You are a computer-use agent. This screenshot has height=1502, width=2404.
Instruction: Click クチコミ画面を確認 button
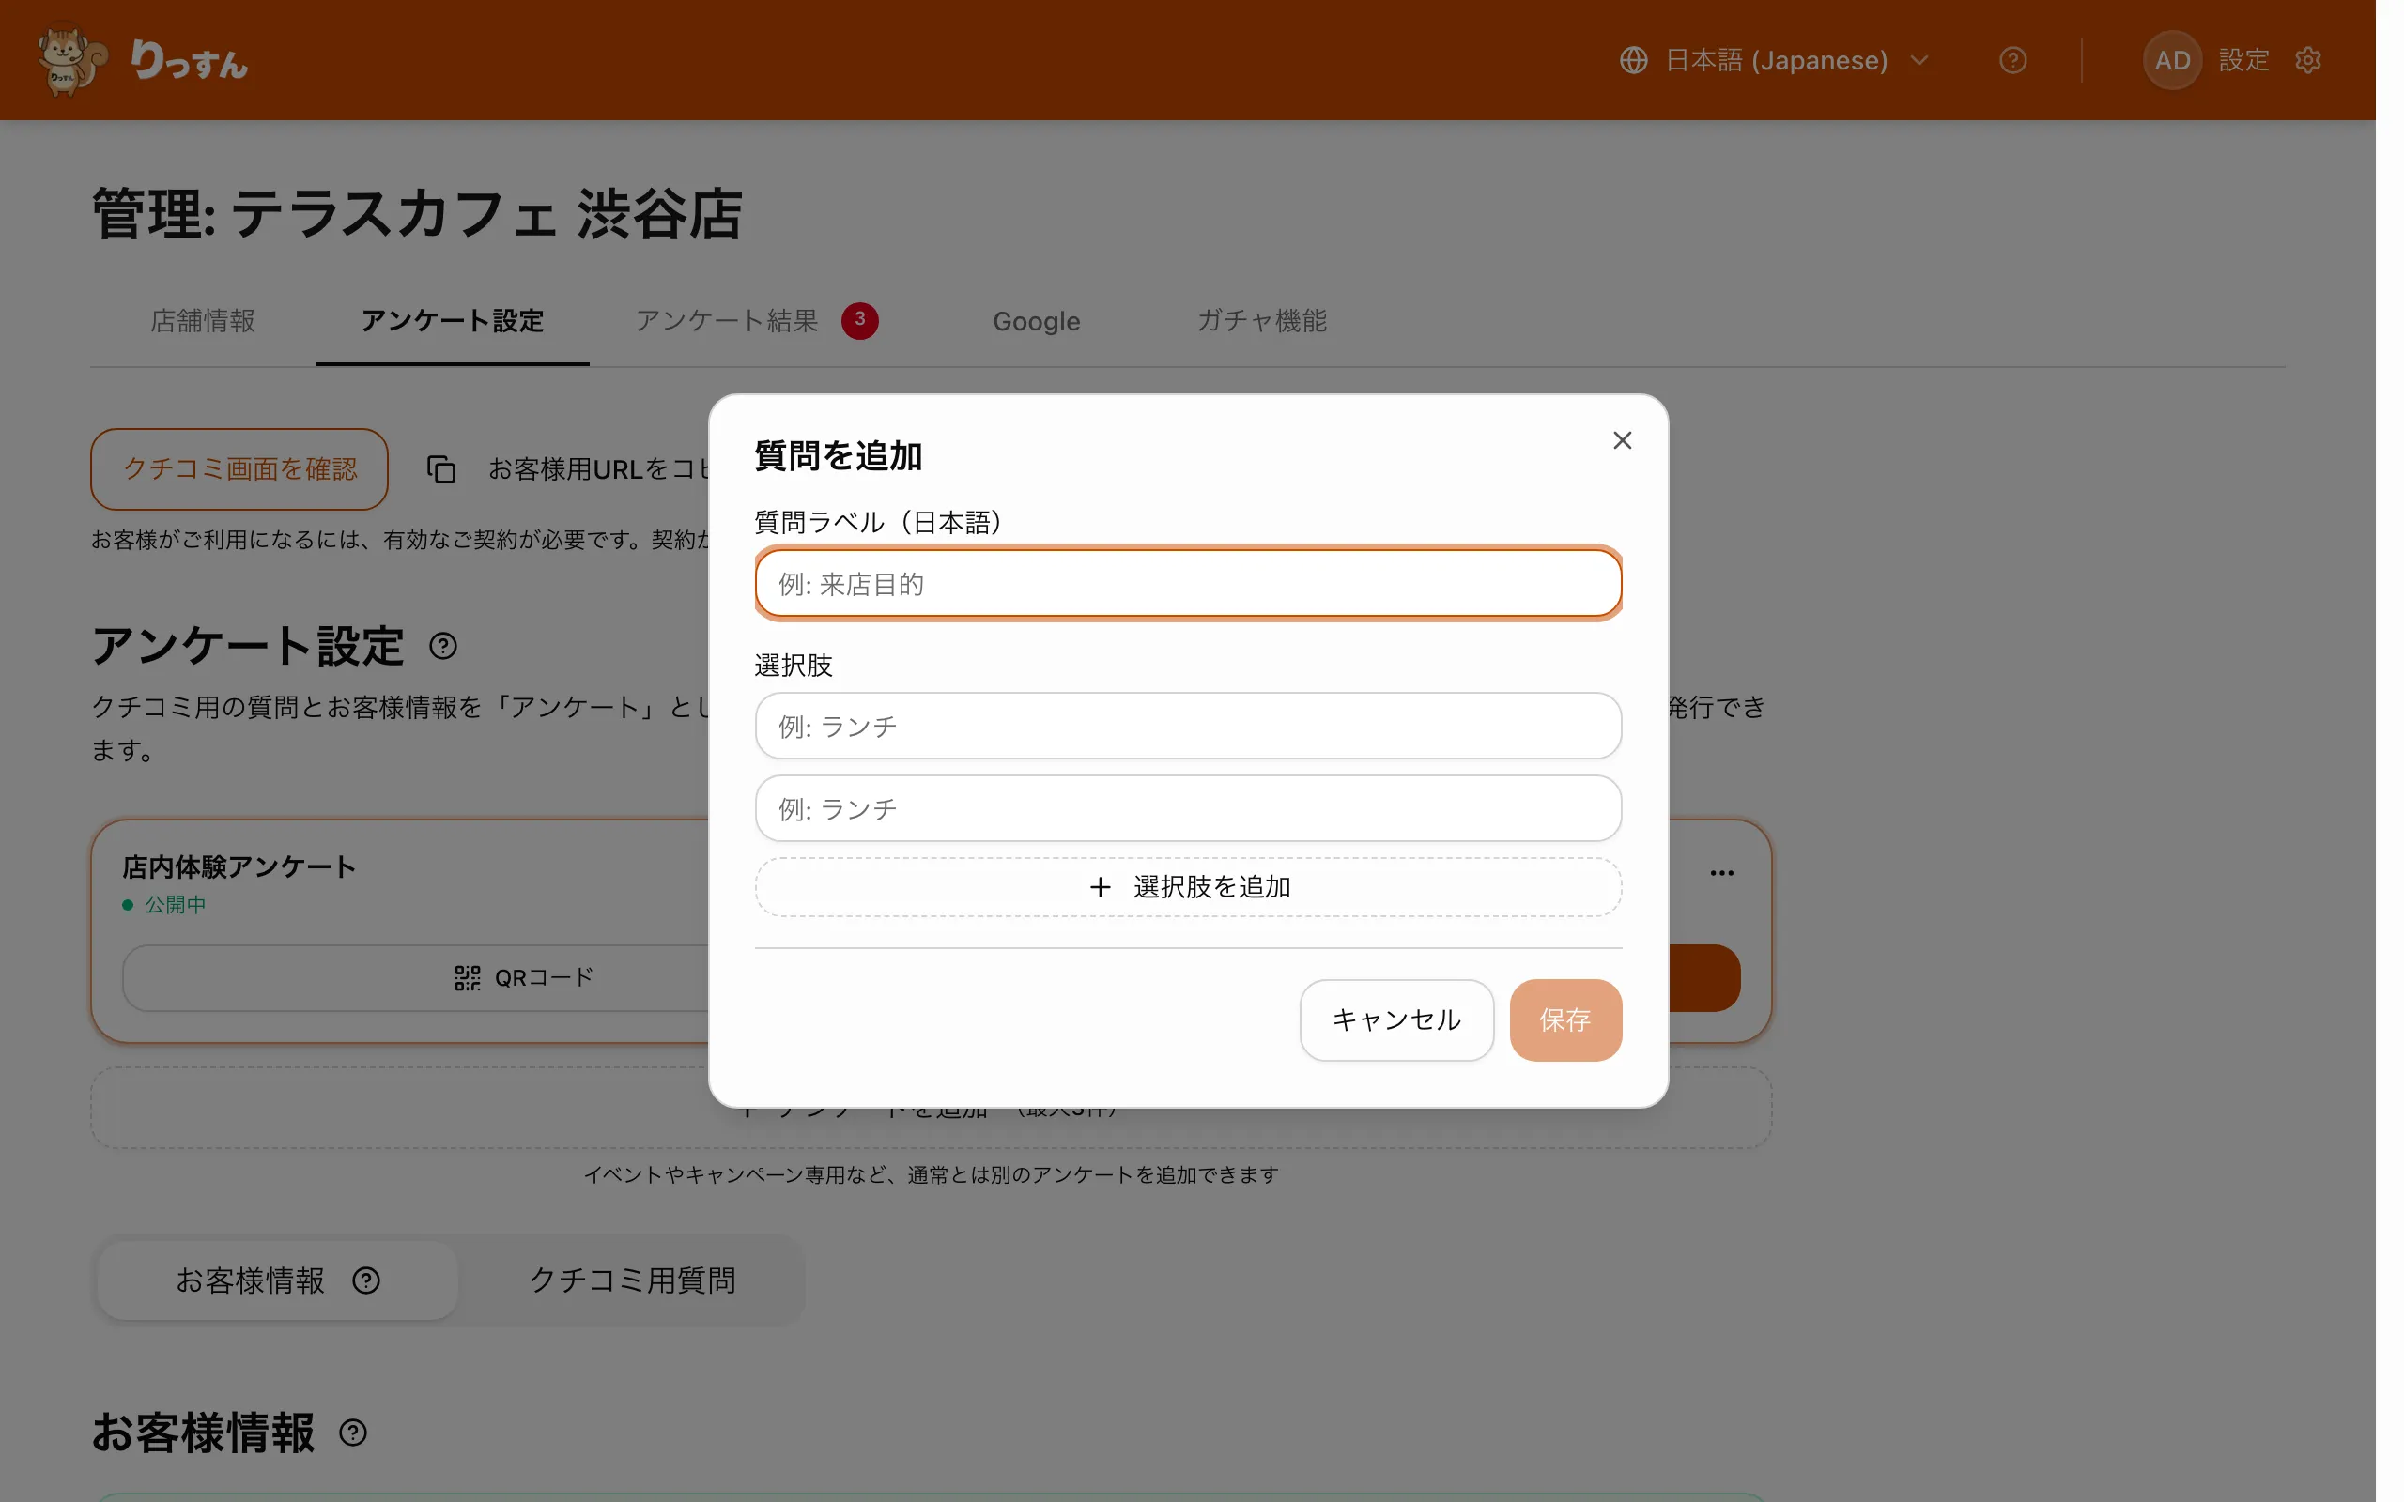tap(239, 468)
